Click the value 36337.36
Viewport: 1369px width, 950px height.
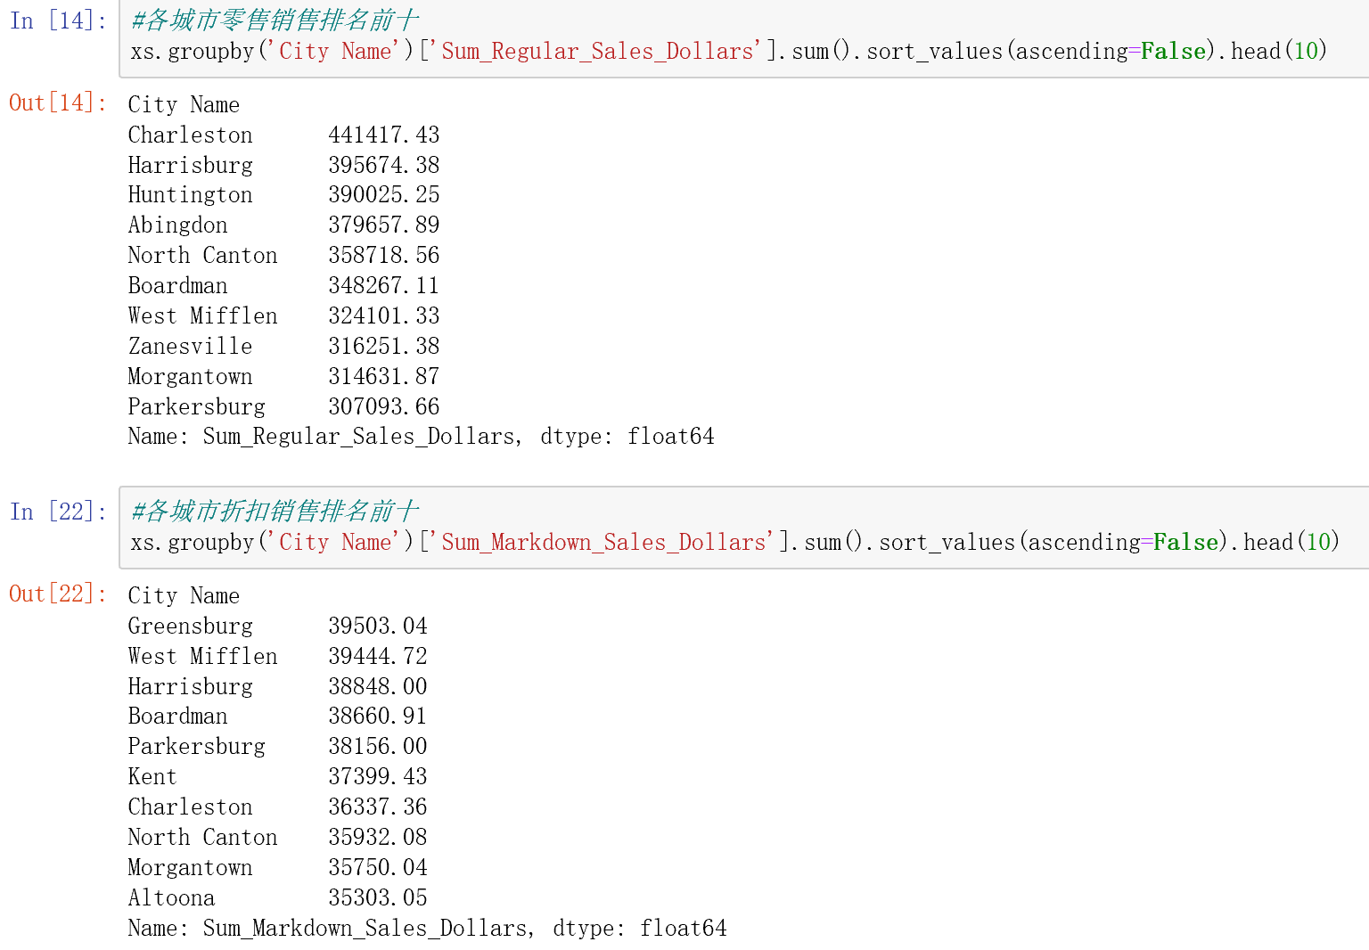click(378, 807)
